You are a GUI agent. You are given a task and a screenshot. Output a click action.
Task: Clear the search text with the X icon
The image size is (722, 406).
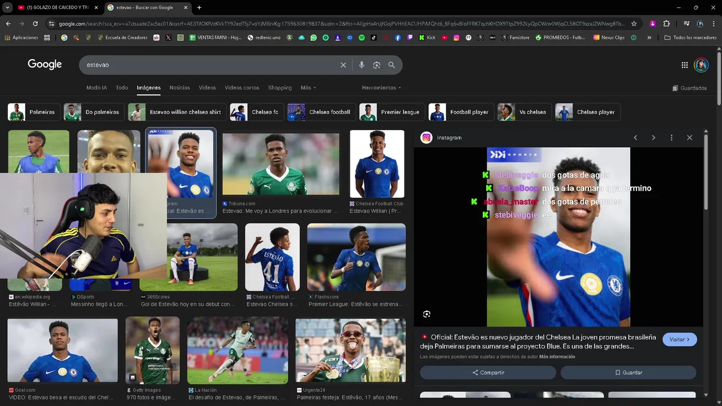(x=343, y=65)
